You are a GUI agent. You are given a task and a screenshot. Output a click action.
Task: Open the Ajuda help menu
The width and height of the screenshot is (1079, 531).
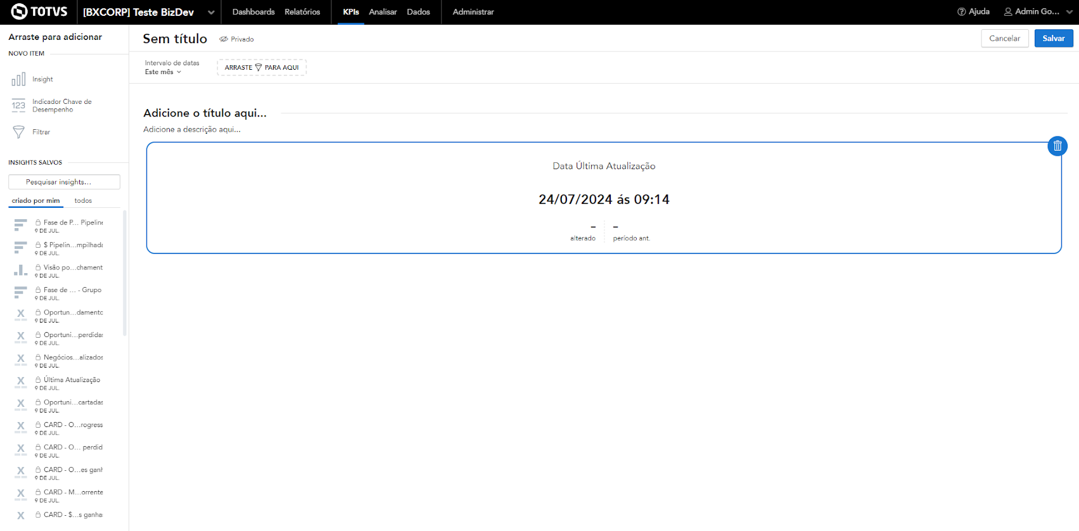(973, 11)
